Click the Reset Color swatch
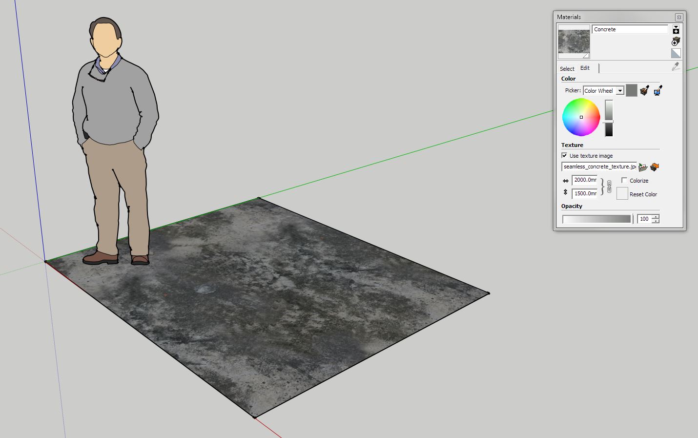This screenshot has width=698, height=438. [x=622, y=194]
